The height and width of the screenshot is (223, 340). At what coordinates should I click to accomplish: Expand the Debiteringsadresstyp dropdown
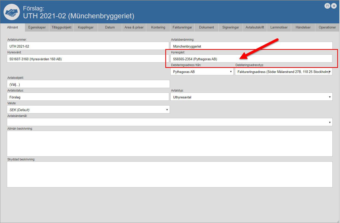point(284,72)
